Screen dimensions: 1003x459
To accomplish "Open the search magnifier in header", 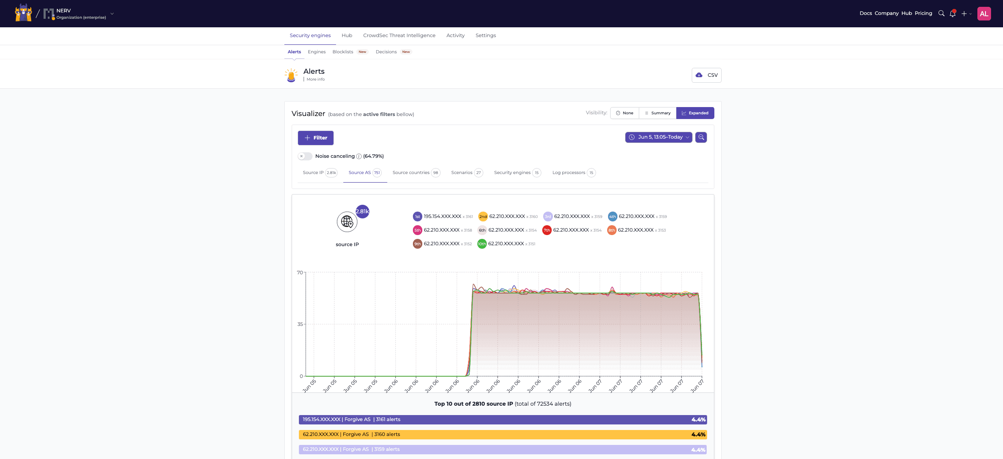I will click(941, 14).
